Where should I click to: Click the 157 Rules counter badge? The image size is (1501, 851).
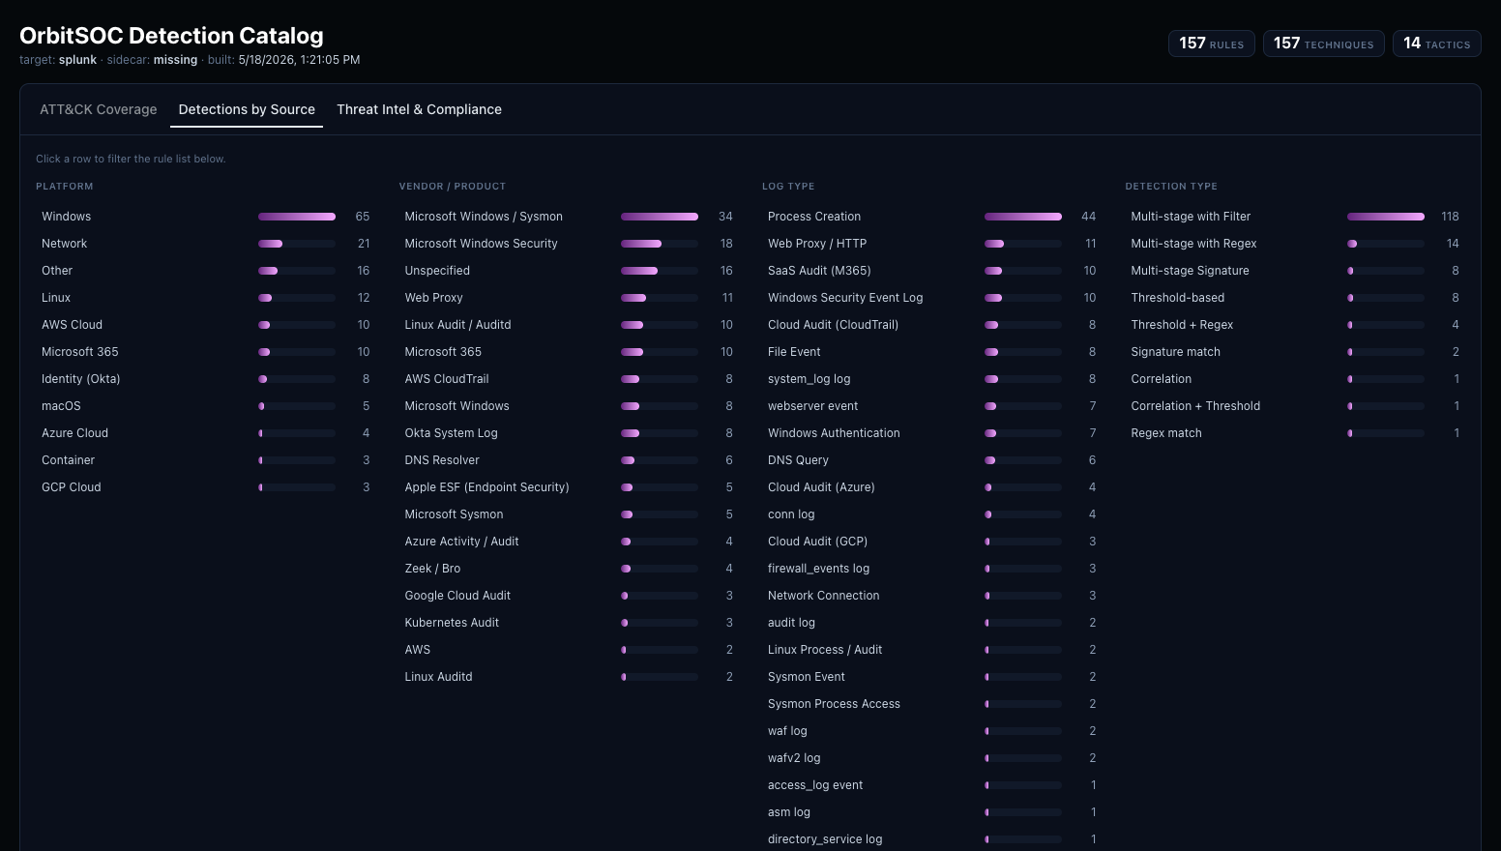pyautogui.click(x=1212, y=44)
